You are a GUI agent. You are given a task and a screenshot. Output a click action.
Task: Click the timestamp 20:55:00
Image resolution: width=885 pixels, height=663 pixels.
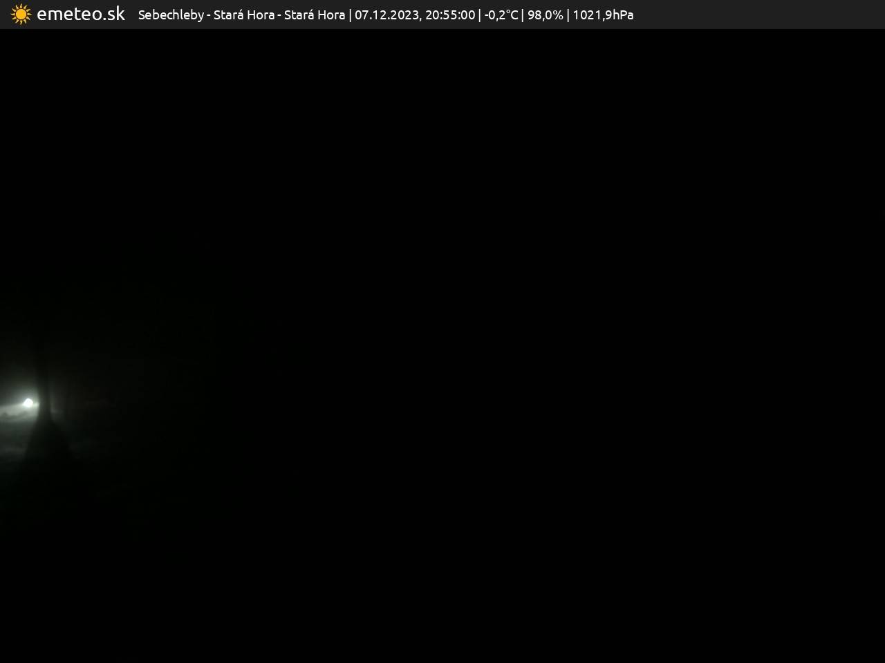click(450, 15)
